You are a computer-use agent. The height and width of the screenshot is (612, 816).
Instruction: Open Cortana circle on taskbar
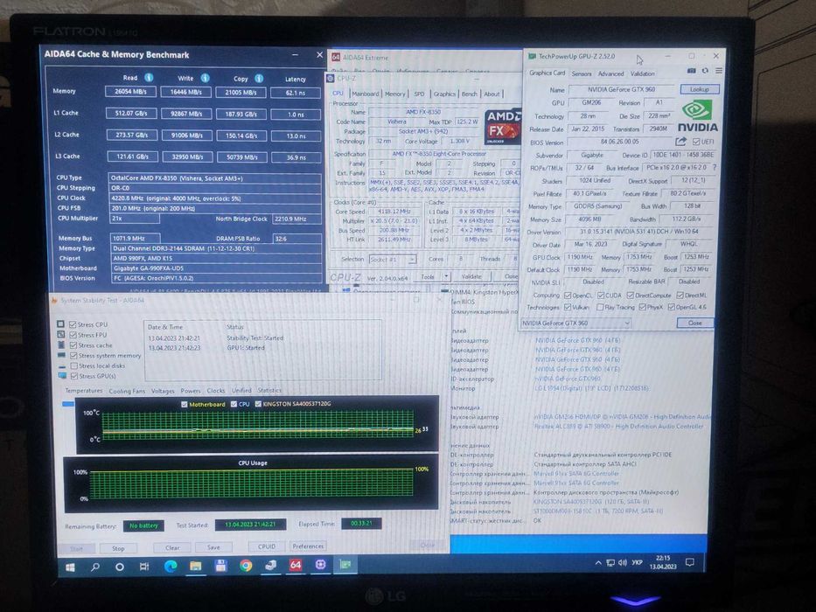(120, 567)
